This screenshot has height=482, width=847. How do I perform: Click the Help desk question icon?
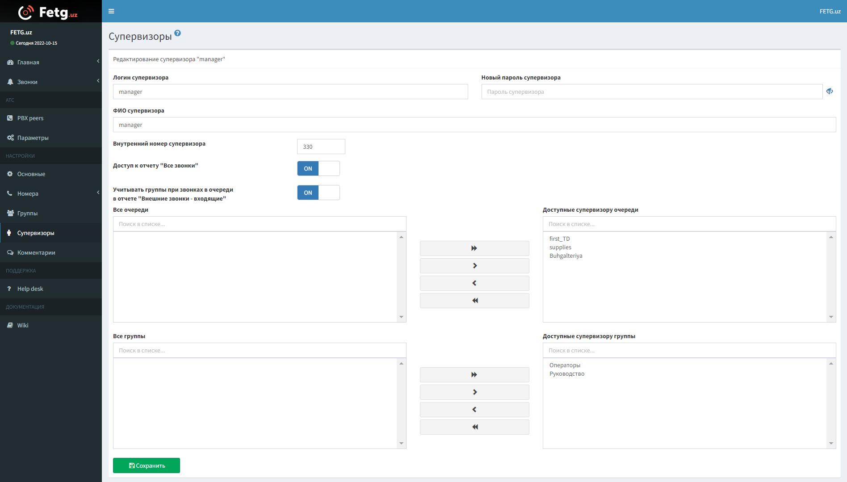pos(9,289)
